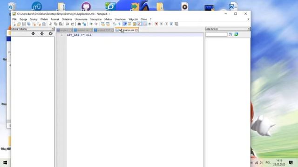Close the Obszar roboczy panel

coord(53,29)
